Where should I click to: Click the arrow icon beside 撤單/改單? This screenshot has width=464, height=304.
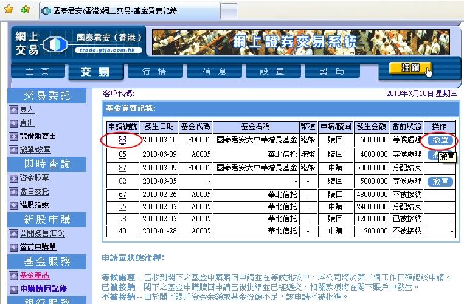(13, 150)
